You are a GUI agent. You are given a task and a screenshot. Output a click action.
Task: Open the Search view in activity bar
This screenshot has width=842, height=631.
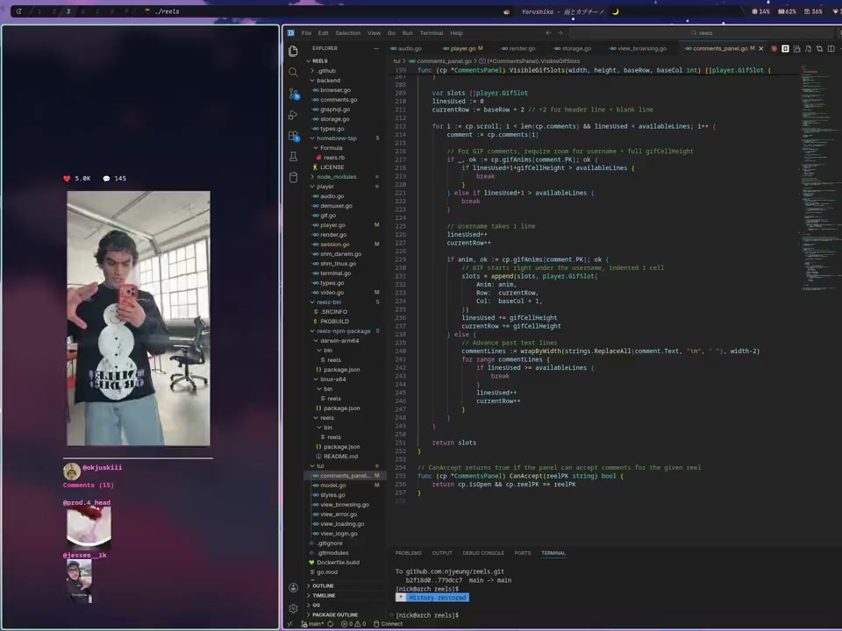(293, 72)
